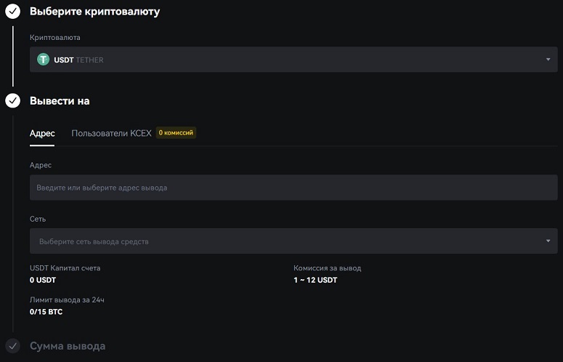This screenshot has height=362, width=563.
Task: Click the 0/15 BTC withdrawal limit value
Action: [46, 312]
